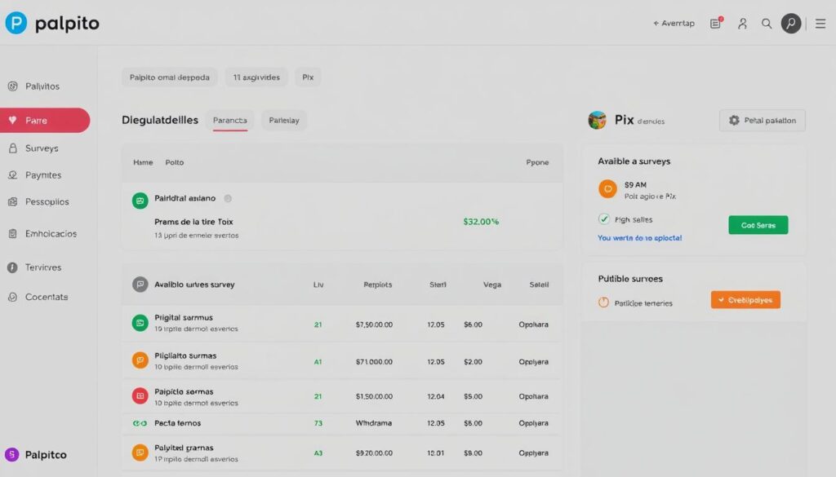The image size is (836, 477).
Task: Open the Pix filter chip
Action: click(x=308, y=77)
